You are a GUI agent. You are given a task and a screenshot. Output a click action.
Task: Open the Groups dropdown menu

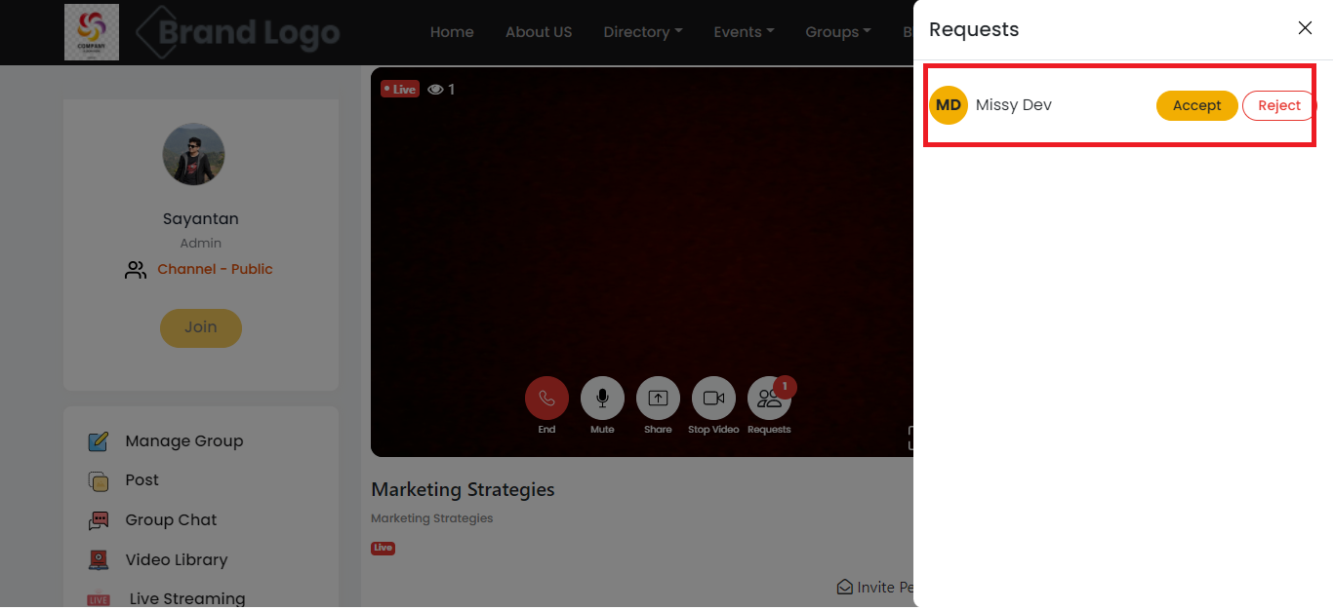(x=838, y=32)
